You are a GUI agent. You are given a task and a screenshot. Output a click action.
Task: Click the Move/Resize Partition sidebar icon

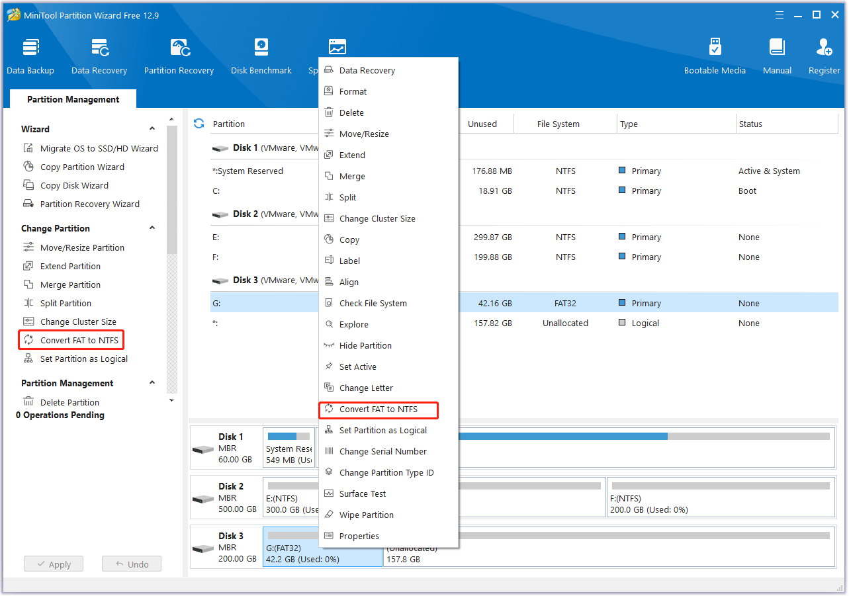pyautogui.click(x=28, y=247)
